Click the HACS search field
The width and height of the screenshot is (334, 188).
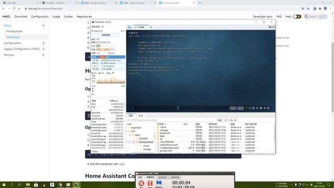316,16
